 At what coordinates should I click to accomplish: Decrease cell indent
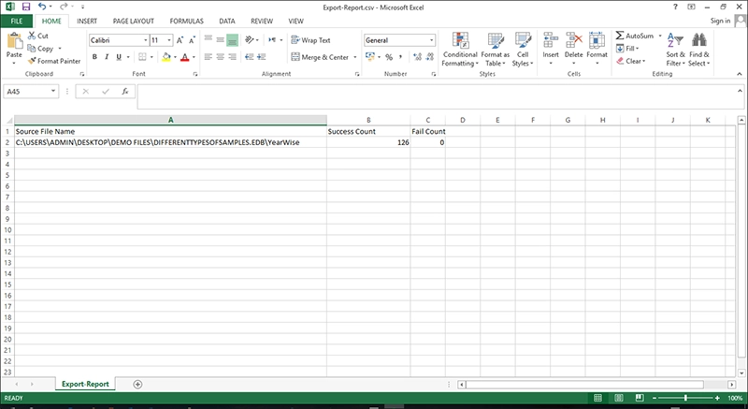point(250,57)
